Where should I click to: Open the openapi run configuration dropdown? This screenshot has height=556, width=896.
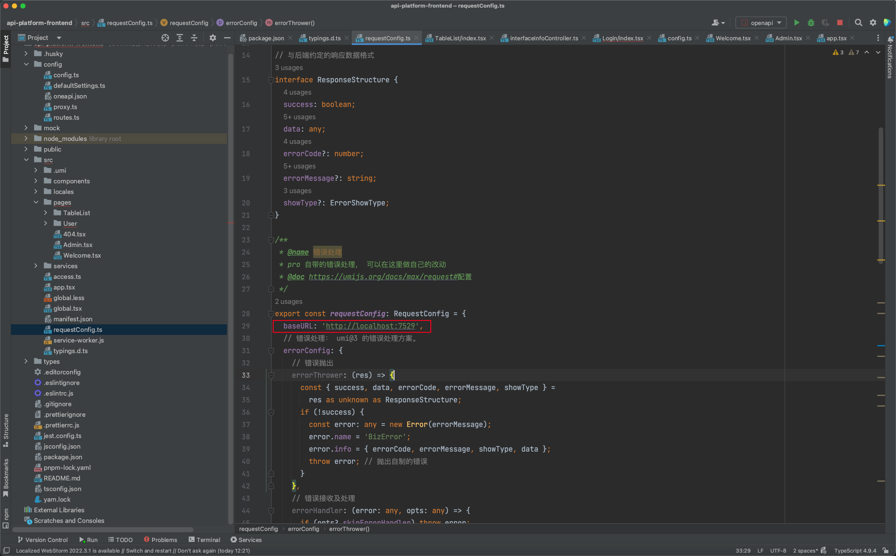[x=761, y=22]
